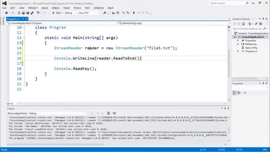Click the editor split window handle
The width and height of the screenshot is (270, 152).
pos(229,27)
